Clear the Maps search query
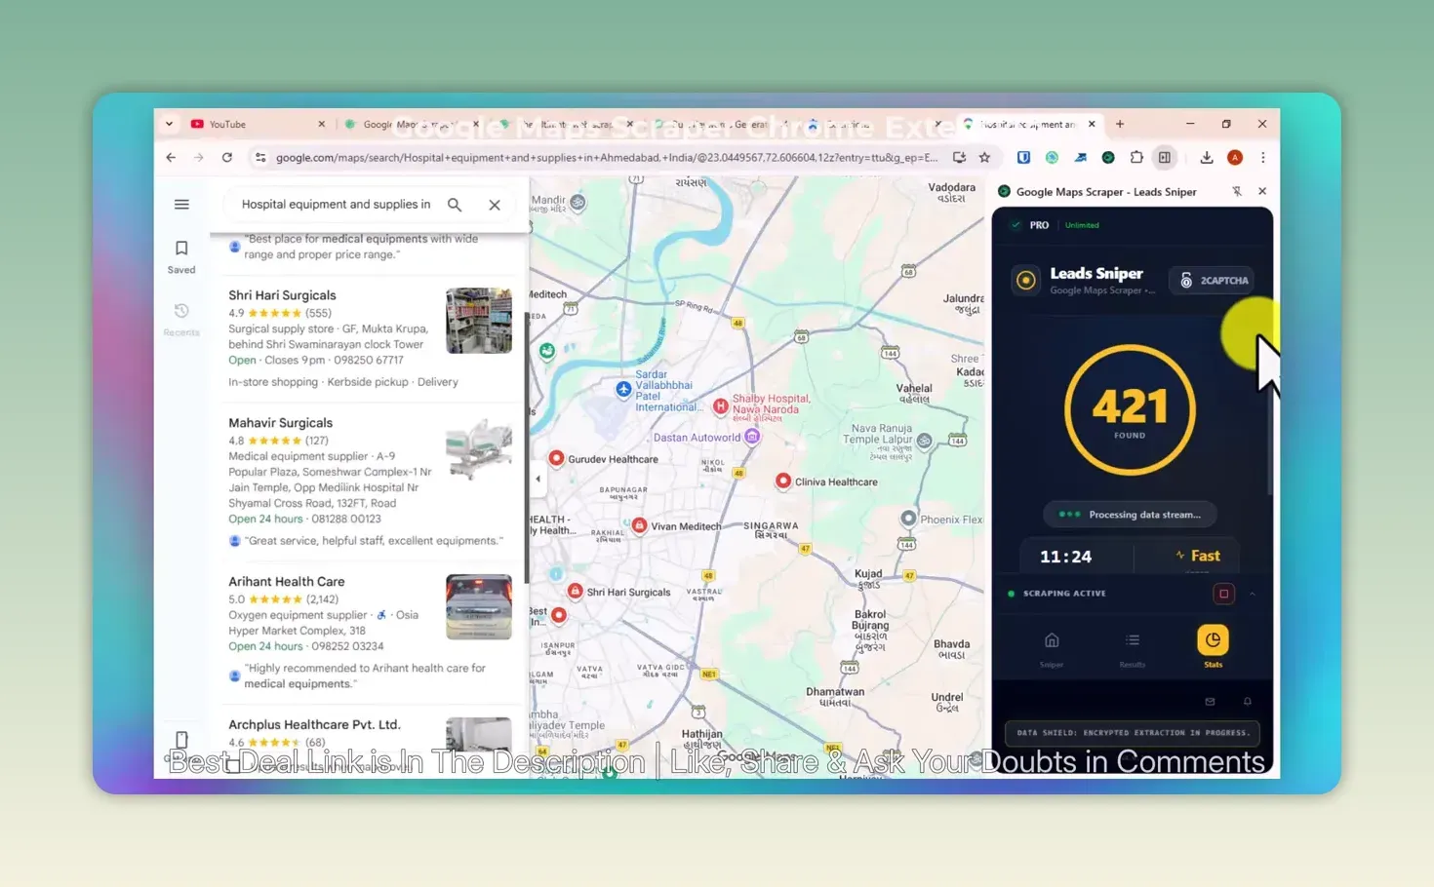Viewport: 1434px width, 887px height. tap(495, 205)
